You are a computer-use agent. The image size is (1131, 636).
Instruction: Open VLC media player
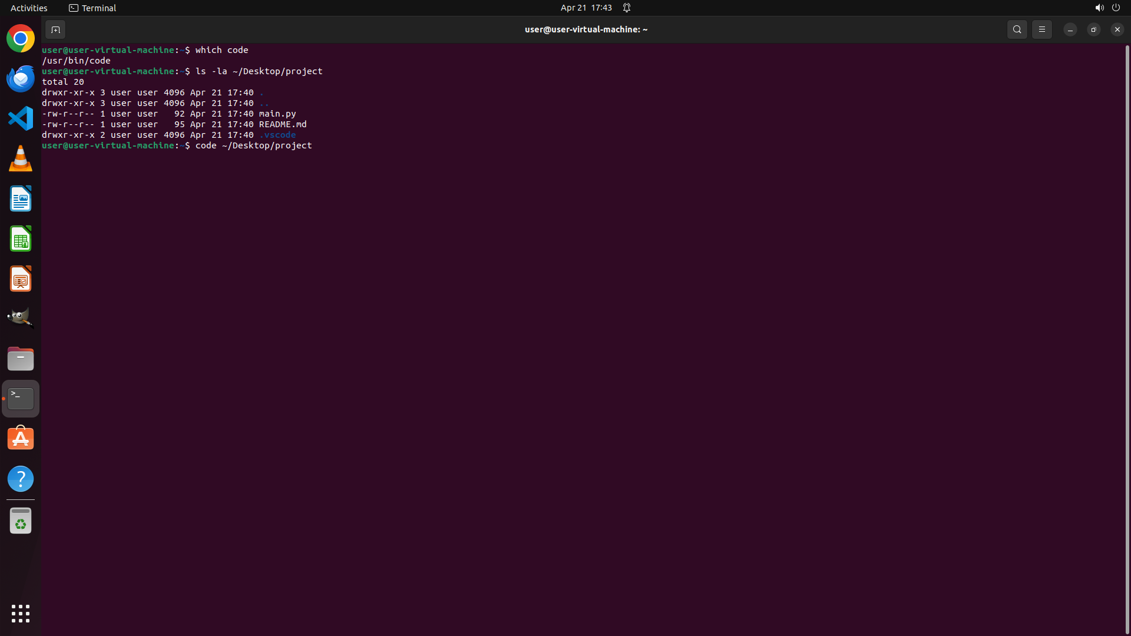(x=21, y=159)
